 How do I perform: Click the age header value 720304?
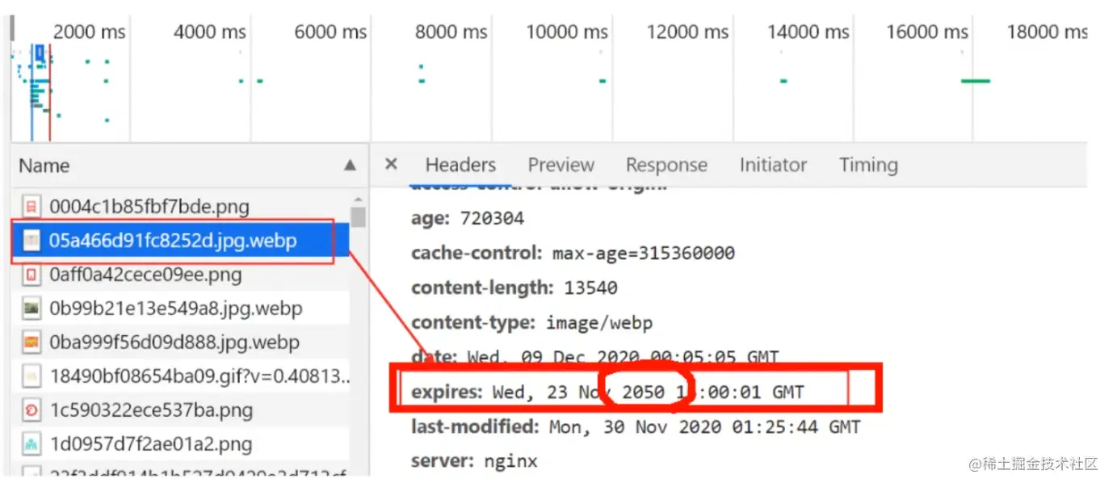click(492, 219)
